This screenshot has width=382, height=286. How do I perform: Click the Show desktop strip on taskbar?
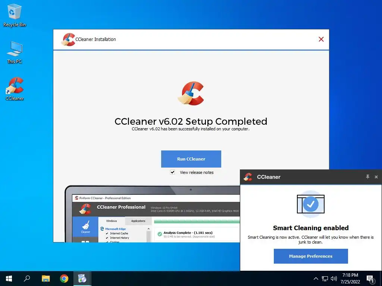click(x=381, y=279)
